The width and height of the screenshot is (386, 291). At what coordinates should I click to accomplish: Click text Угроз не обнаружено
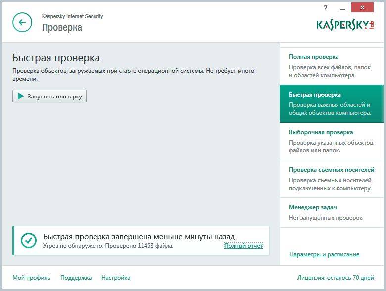click(x=74, y=246)
